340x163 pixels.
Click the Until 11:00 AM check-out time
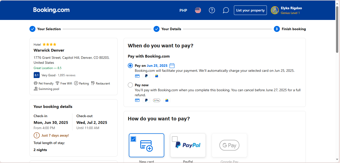click(88, 128)
